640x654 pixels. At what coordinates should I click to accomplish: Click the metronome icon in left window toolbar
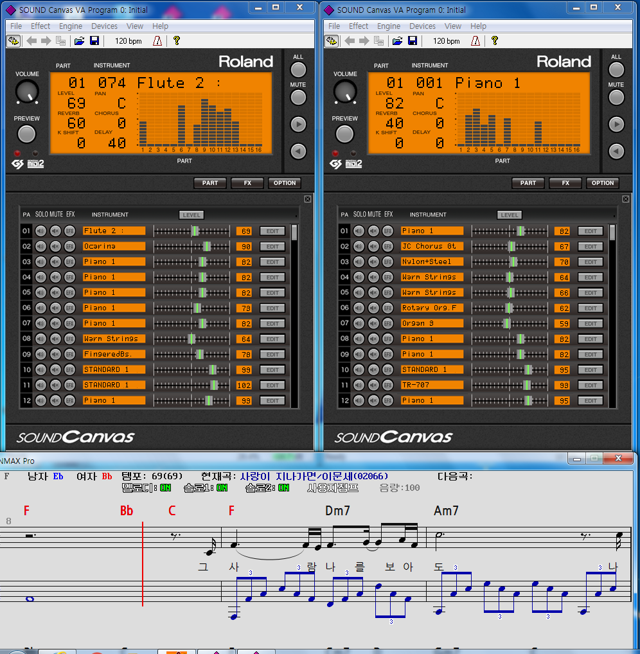tap(157, 41)
